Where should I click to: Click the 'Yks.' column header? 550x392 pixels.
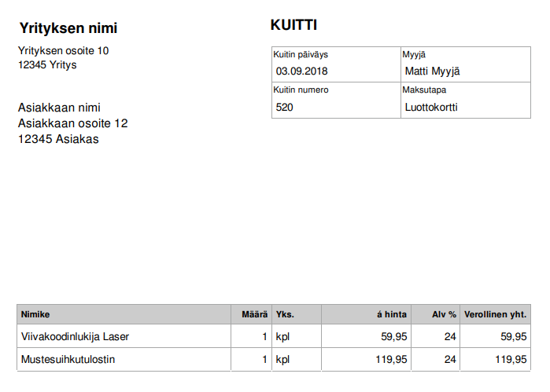285,314
